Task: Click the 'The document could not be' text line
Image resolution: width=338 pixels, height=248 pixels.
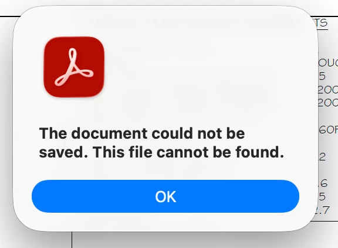Action: [x=142, y=133]
